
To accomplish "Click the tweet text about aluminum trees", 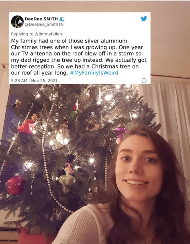I will (79, 57).
